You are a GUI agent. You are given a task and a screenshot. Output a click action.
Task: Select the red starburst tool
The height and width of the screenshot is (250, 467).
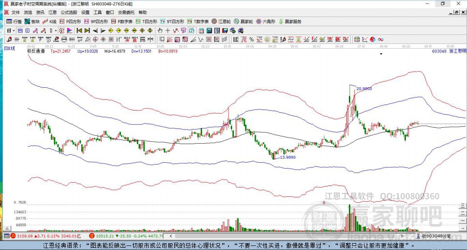click(x=103, y=39)
